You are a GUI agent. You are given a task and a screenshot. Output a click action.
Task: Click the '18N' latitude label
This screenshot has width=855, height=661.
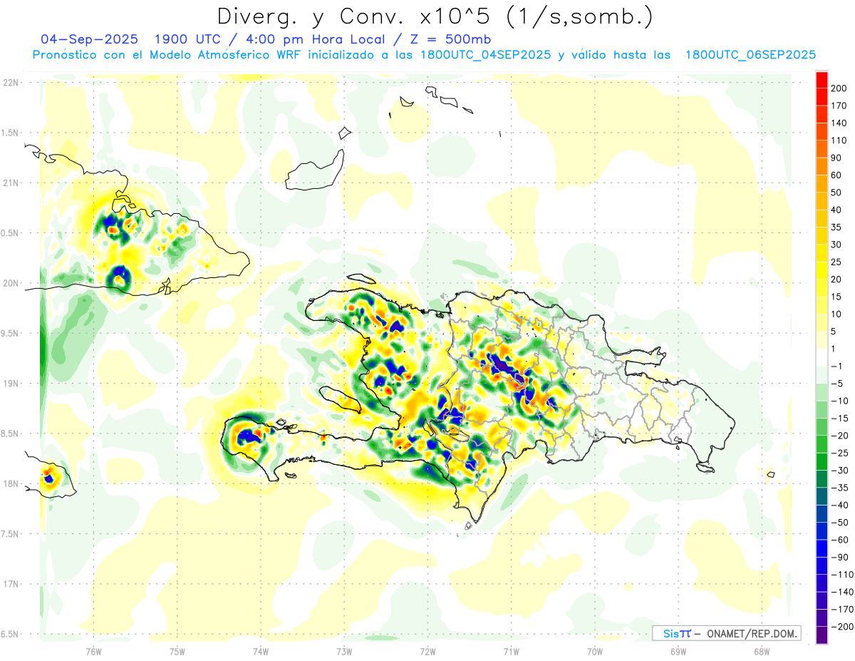click(x=11, y=483)
